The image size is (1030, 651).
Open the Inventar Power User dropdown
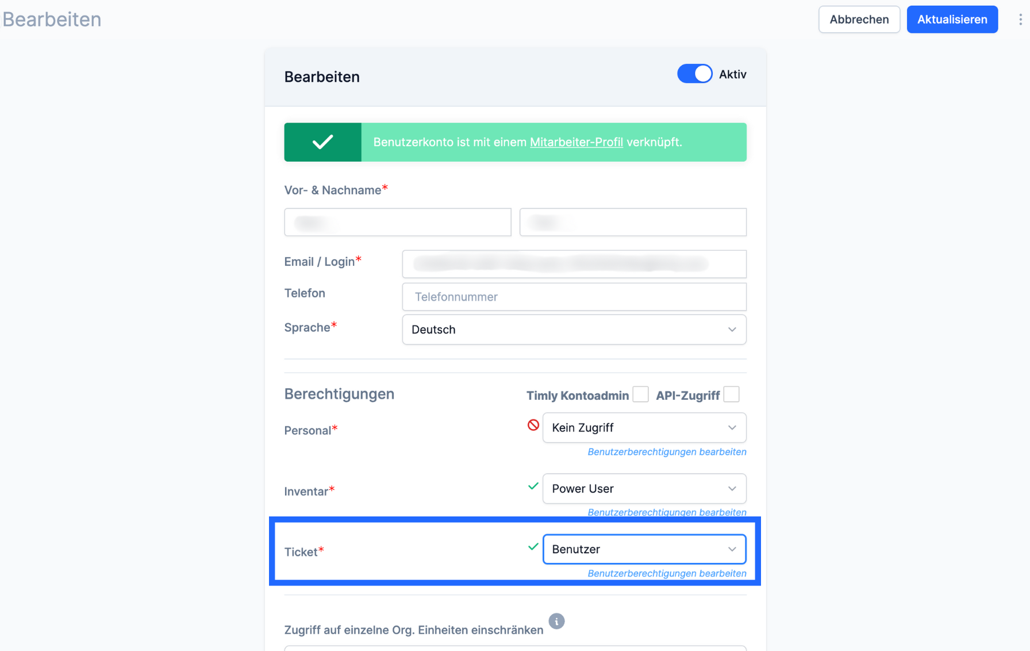644,489
